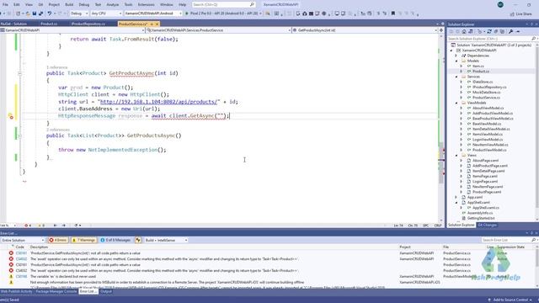
Task: Open the http://192.168.1.104:8082/api/products/ link
Action: tap(158, 102)
